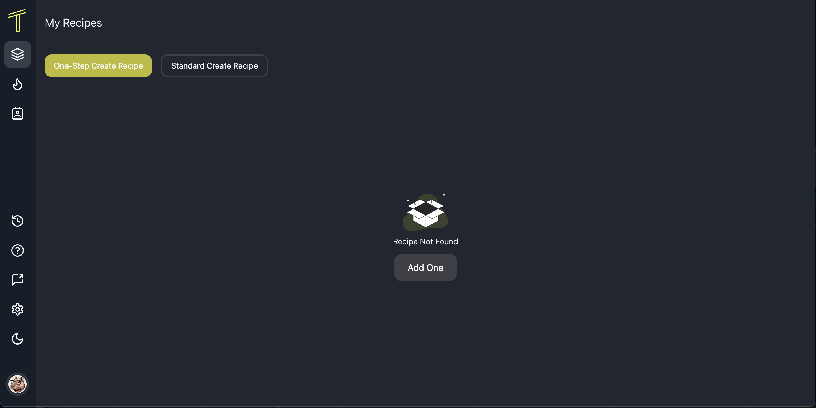
Task: Toggle the Dark mode moon icon
Action: (17, 339)
